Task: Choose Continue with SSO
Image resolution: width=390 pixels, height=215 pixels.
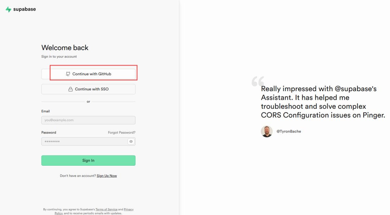Action: [x=88, y=89]
